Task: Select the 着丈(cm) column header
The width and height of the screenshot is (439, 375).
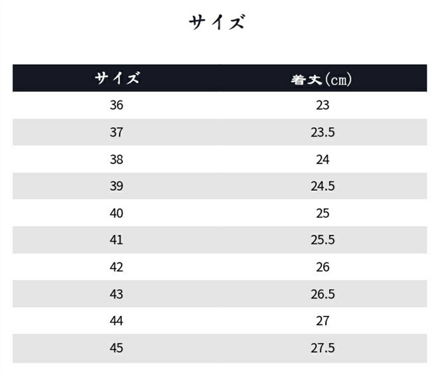Action: 321,79
